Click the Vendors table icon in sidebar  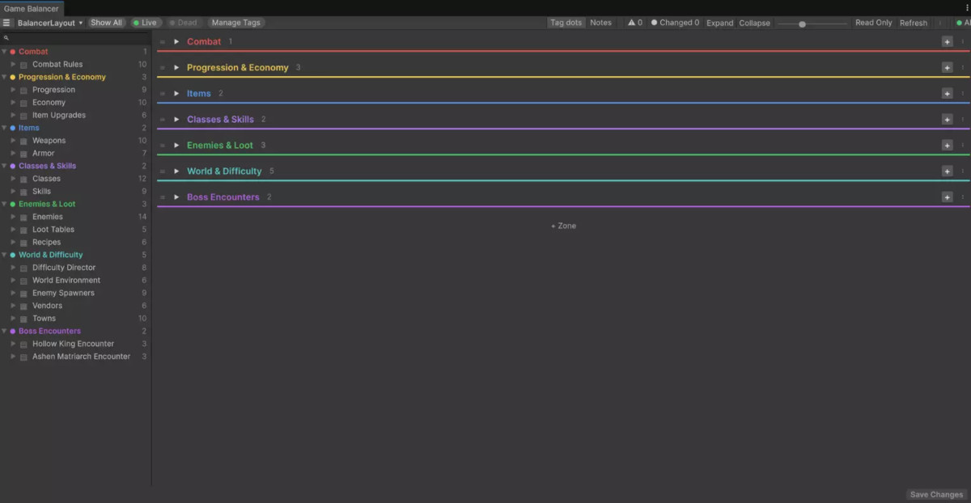pos(24,306)
